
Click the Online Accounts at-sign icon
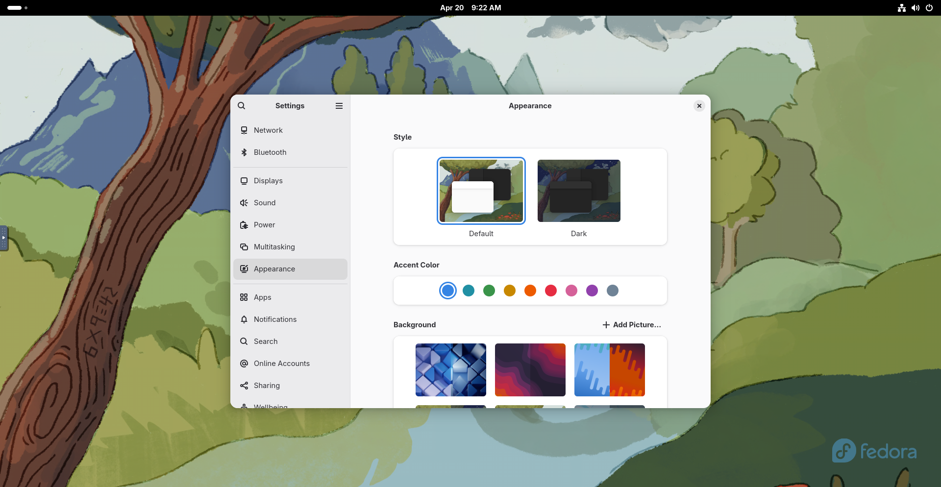[244, 364]
